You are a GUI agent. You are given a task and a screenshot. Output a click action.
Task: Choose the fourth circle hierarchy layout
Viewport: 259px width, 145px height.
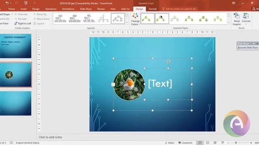[x=104, y=19]
